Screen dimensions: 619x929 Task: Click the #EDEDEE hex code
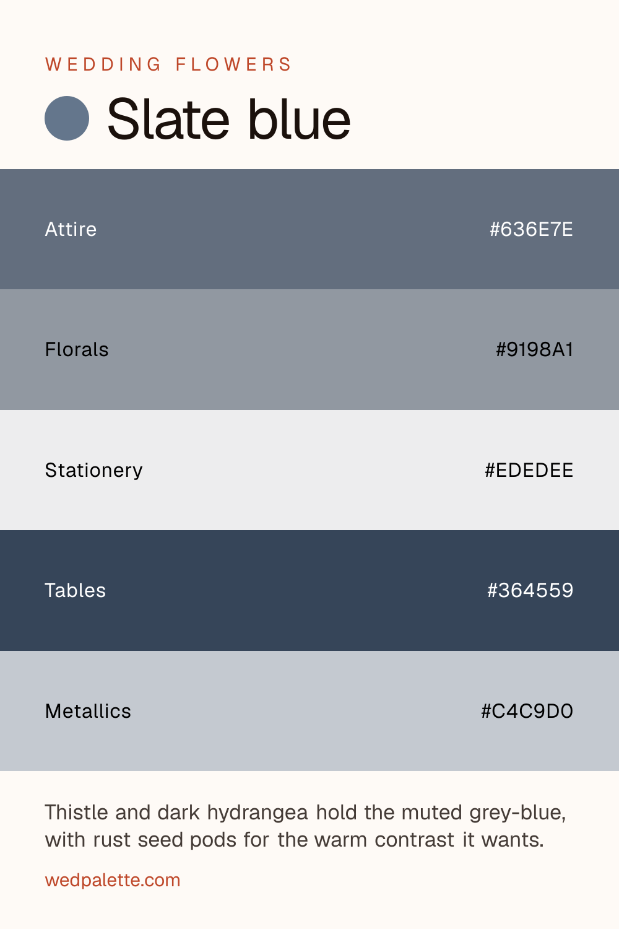[529, 470]
